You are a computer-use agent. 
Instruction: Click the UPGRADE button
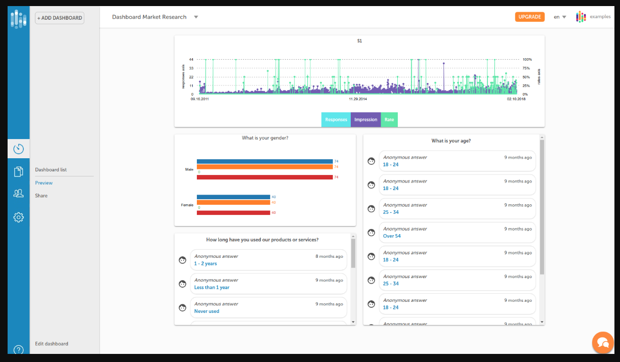[x=529, y=16]
